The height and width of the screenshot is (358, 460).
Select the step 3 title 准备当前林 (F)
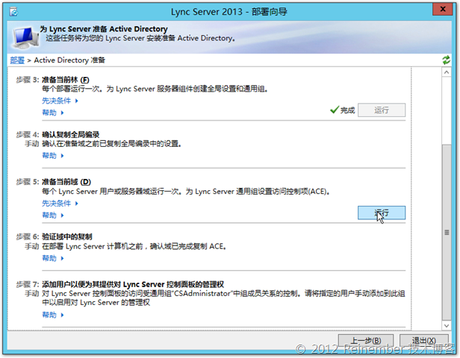pos(66,80)
